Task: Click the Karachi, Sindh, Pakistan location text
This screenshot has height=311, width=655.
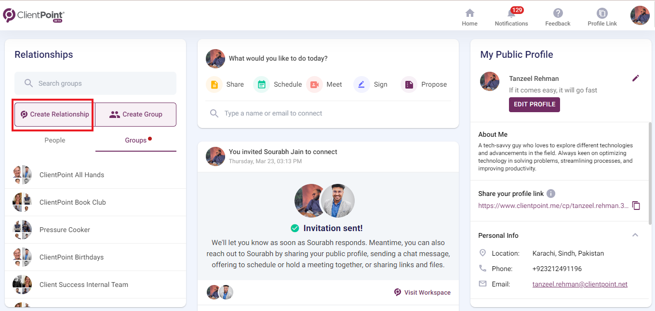Action: pyautogui.click(x=568, y=253)
